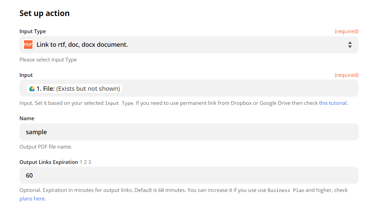377x209 pixels.
Task: Open the plans here link
Action: point(32,198)
